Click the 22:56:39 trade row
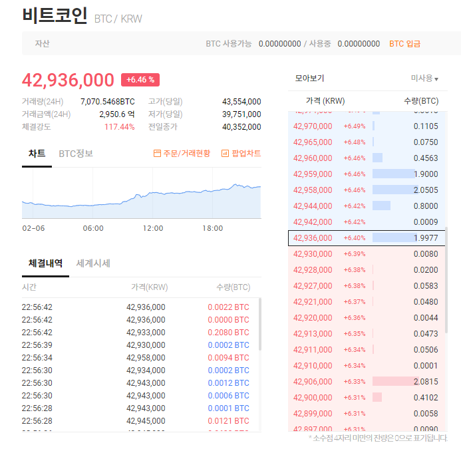Viewport: 461px width, 449px height. pyautogui.click(x=136, y=345)
